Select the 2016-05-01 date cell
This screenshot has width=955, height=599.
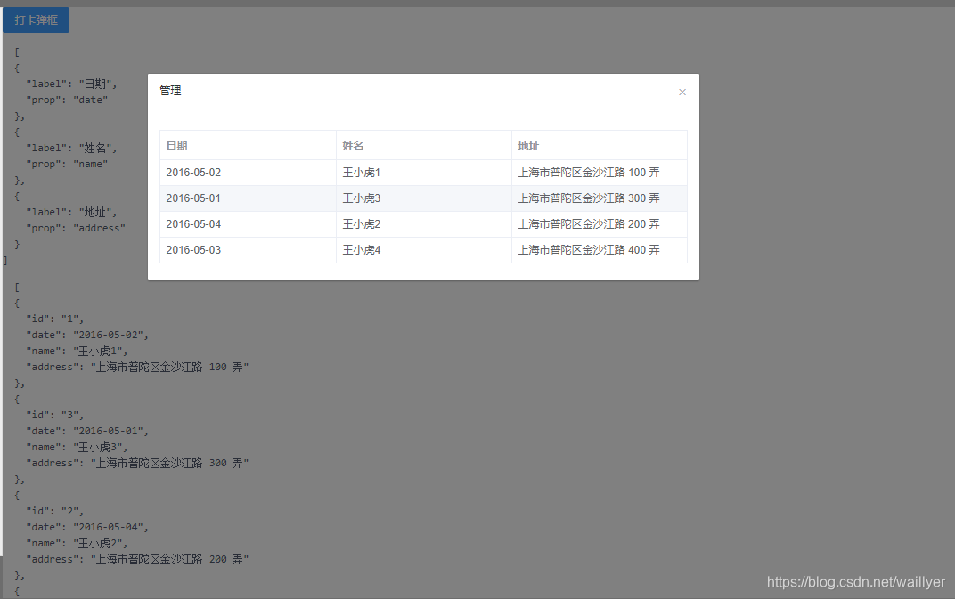point(248,198)
